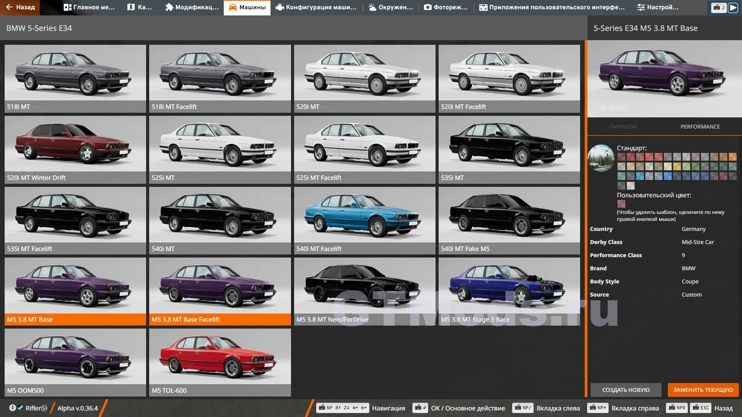This screenshot has height=417, width=742.
Task: Click the play arrow button at top right
Action: (x=733, y=8)
